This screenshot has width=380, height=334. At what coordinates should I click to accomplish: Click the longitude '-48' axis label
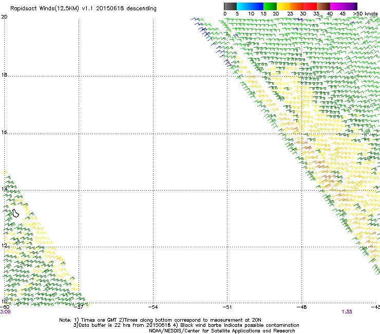point(302,307)
